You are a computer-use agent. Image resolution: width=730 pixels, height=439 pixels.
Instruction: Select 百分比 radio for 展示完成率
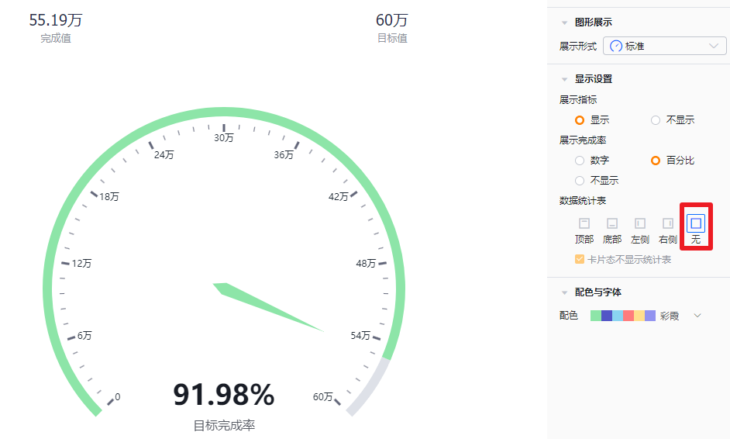coord(656,161)
